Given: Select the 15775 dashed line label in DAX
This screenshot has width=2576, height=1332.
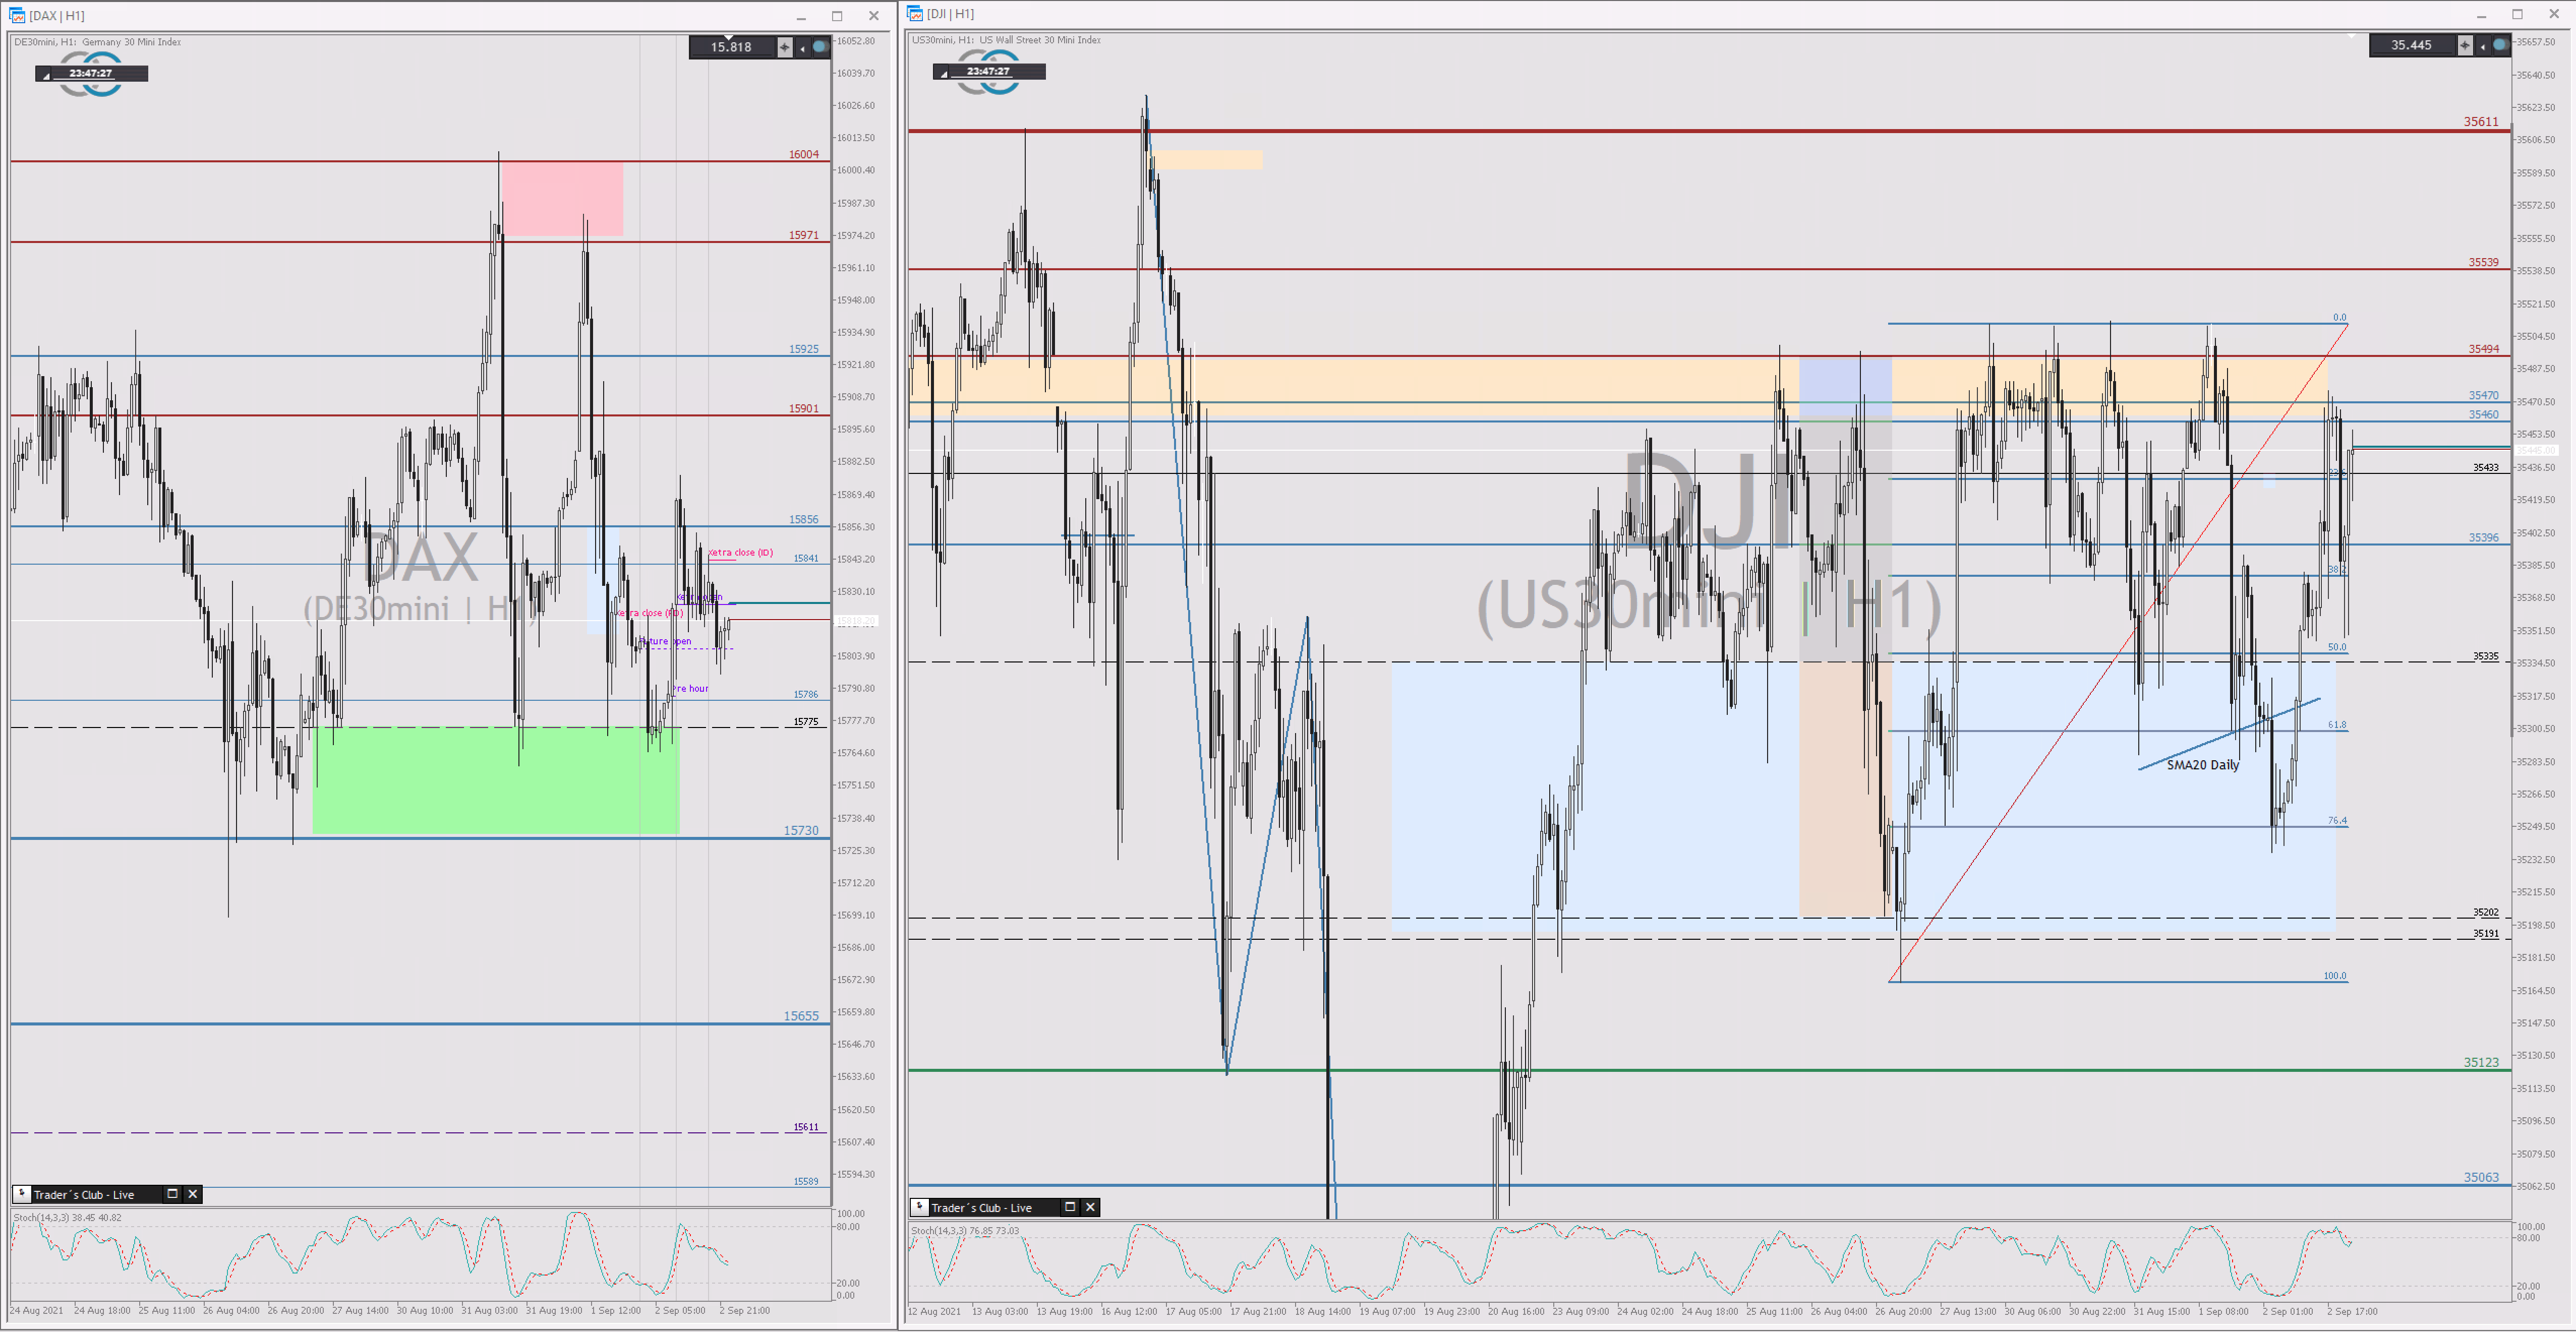Looking at the screenshot, I should pos(806,721).
